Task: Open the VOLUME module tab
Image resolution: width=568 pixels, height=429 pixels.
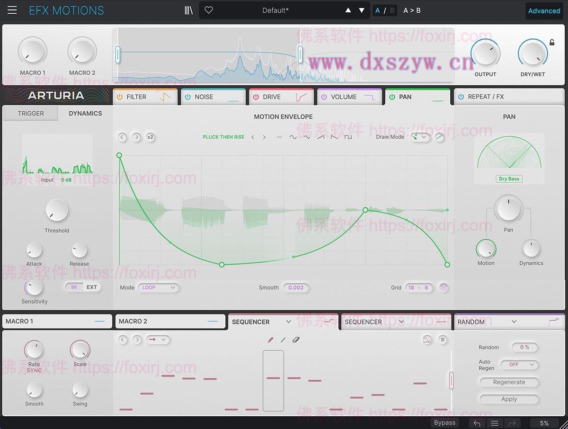Action: point(350,97)
